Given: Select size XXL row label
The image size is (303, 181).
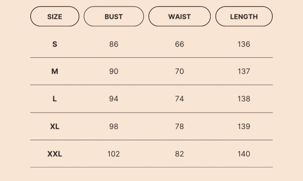Looking at the screenshot, I should coord(55,154).
